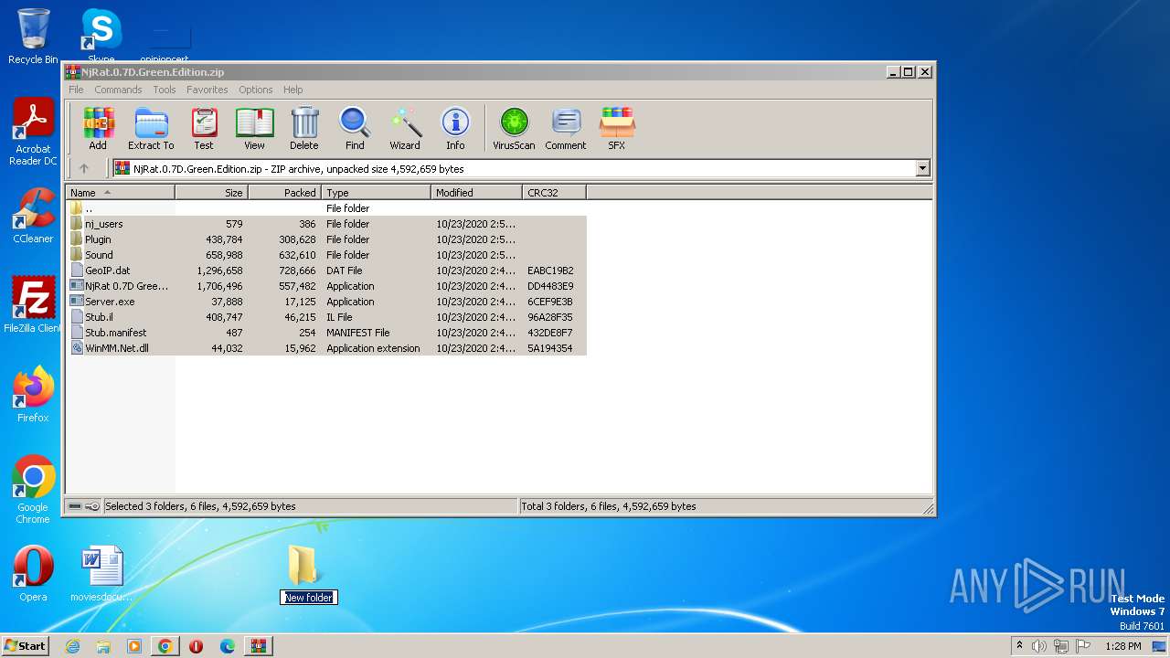Open Skype desktop shortcut
This screenshot has width=1170, height=658.
tap(101, 37)
